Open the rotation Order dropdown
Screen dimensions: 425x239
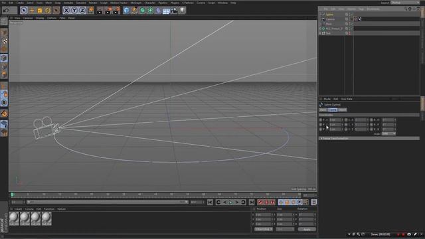pos(388,134)
